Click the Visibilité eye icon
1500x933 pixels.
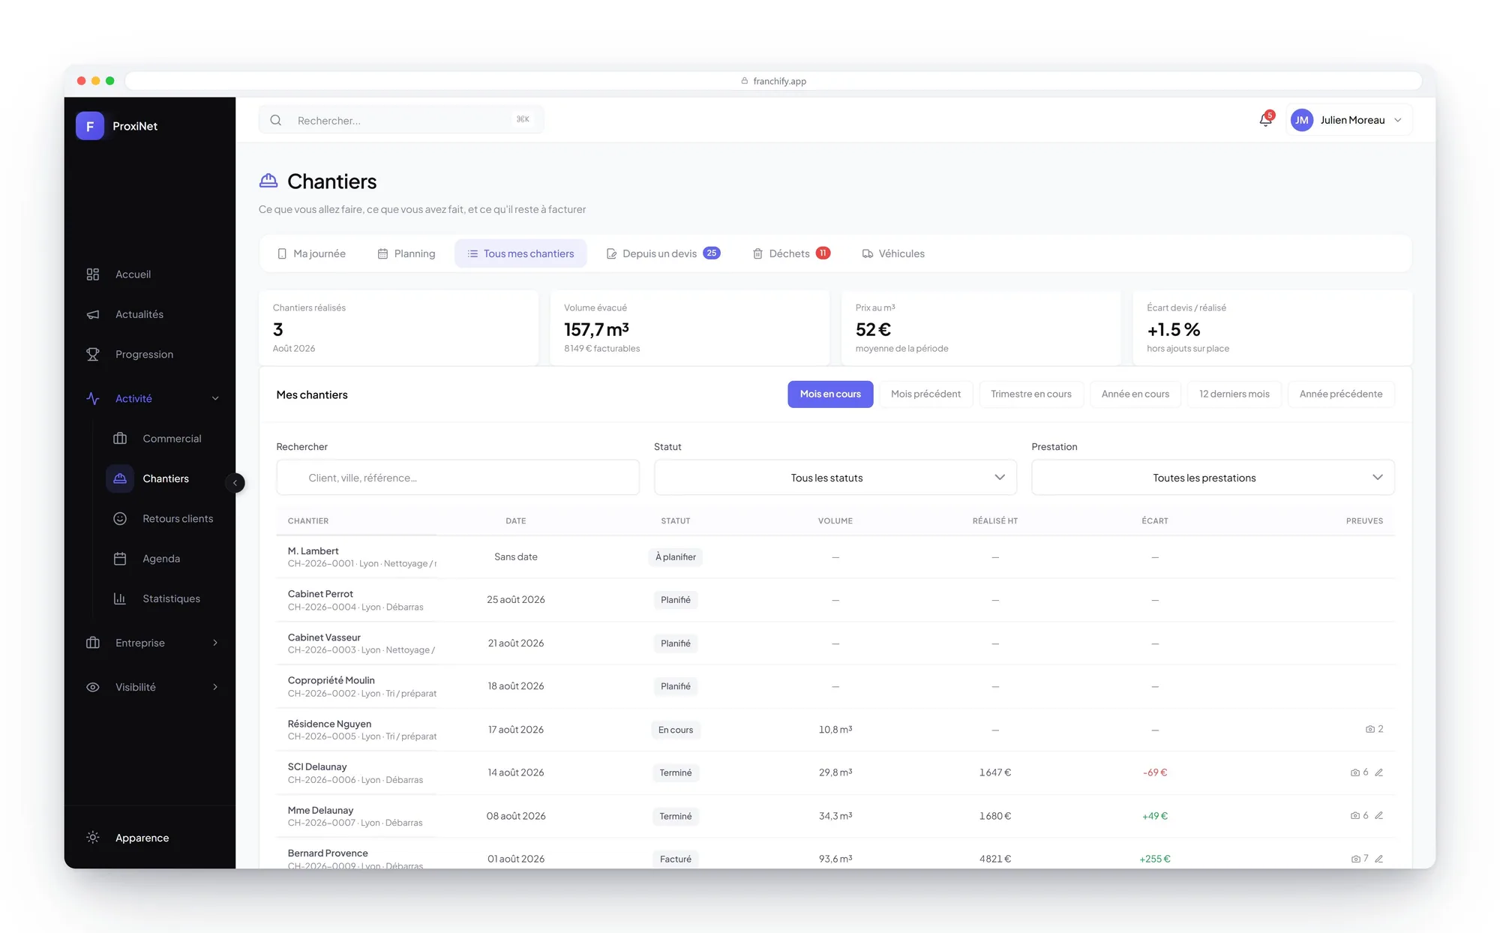tap(93, 687)
